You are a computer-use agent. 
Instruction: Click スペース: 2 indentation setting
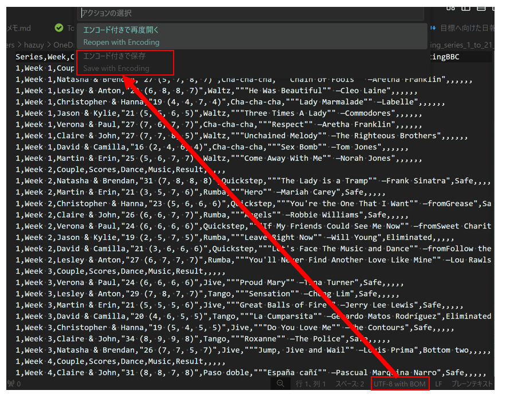[350, 384]
